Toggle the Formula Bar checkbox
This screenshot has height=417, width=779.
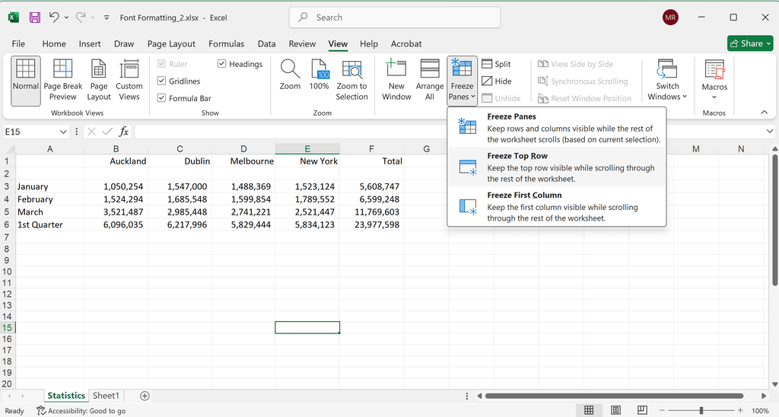(161, 98)
